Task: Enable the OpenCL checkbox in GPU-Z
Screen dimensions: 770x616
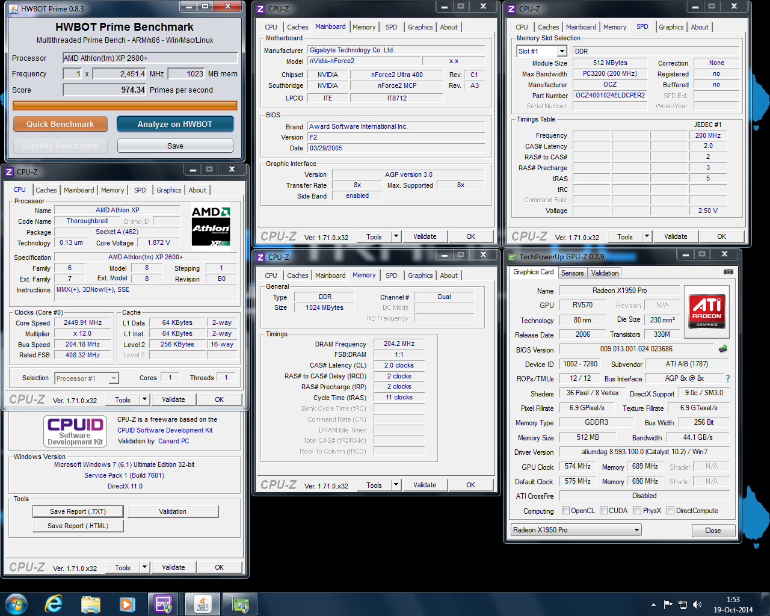Action: coord(565,511)
